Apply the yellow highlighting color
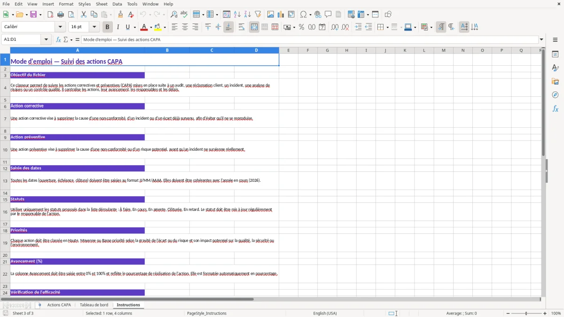This screenshot has height=317, width=564. coord(158,27)
